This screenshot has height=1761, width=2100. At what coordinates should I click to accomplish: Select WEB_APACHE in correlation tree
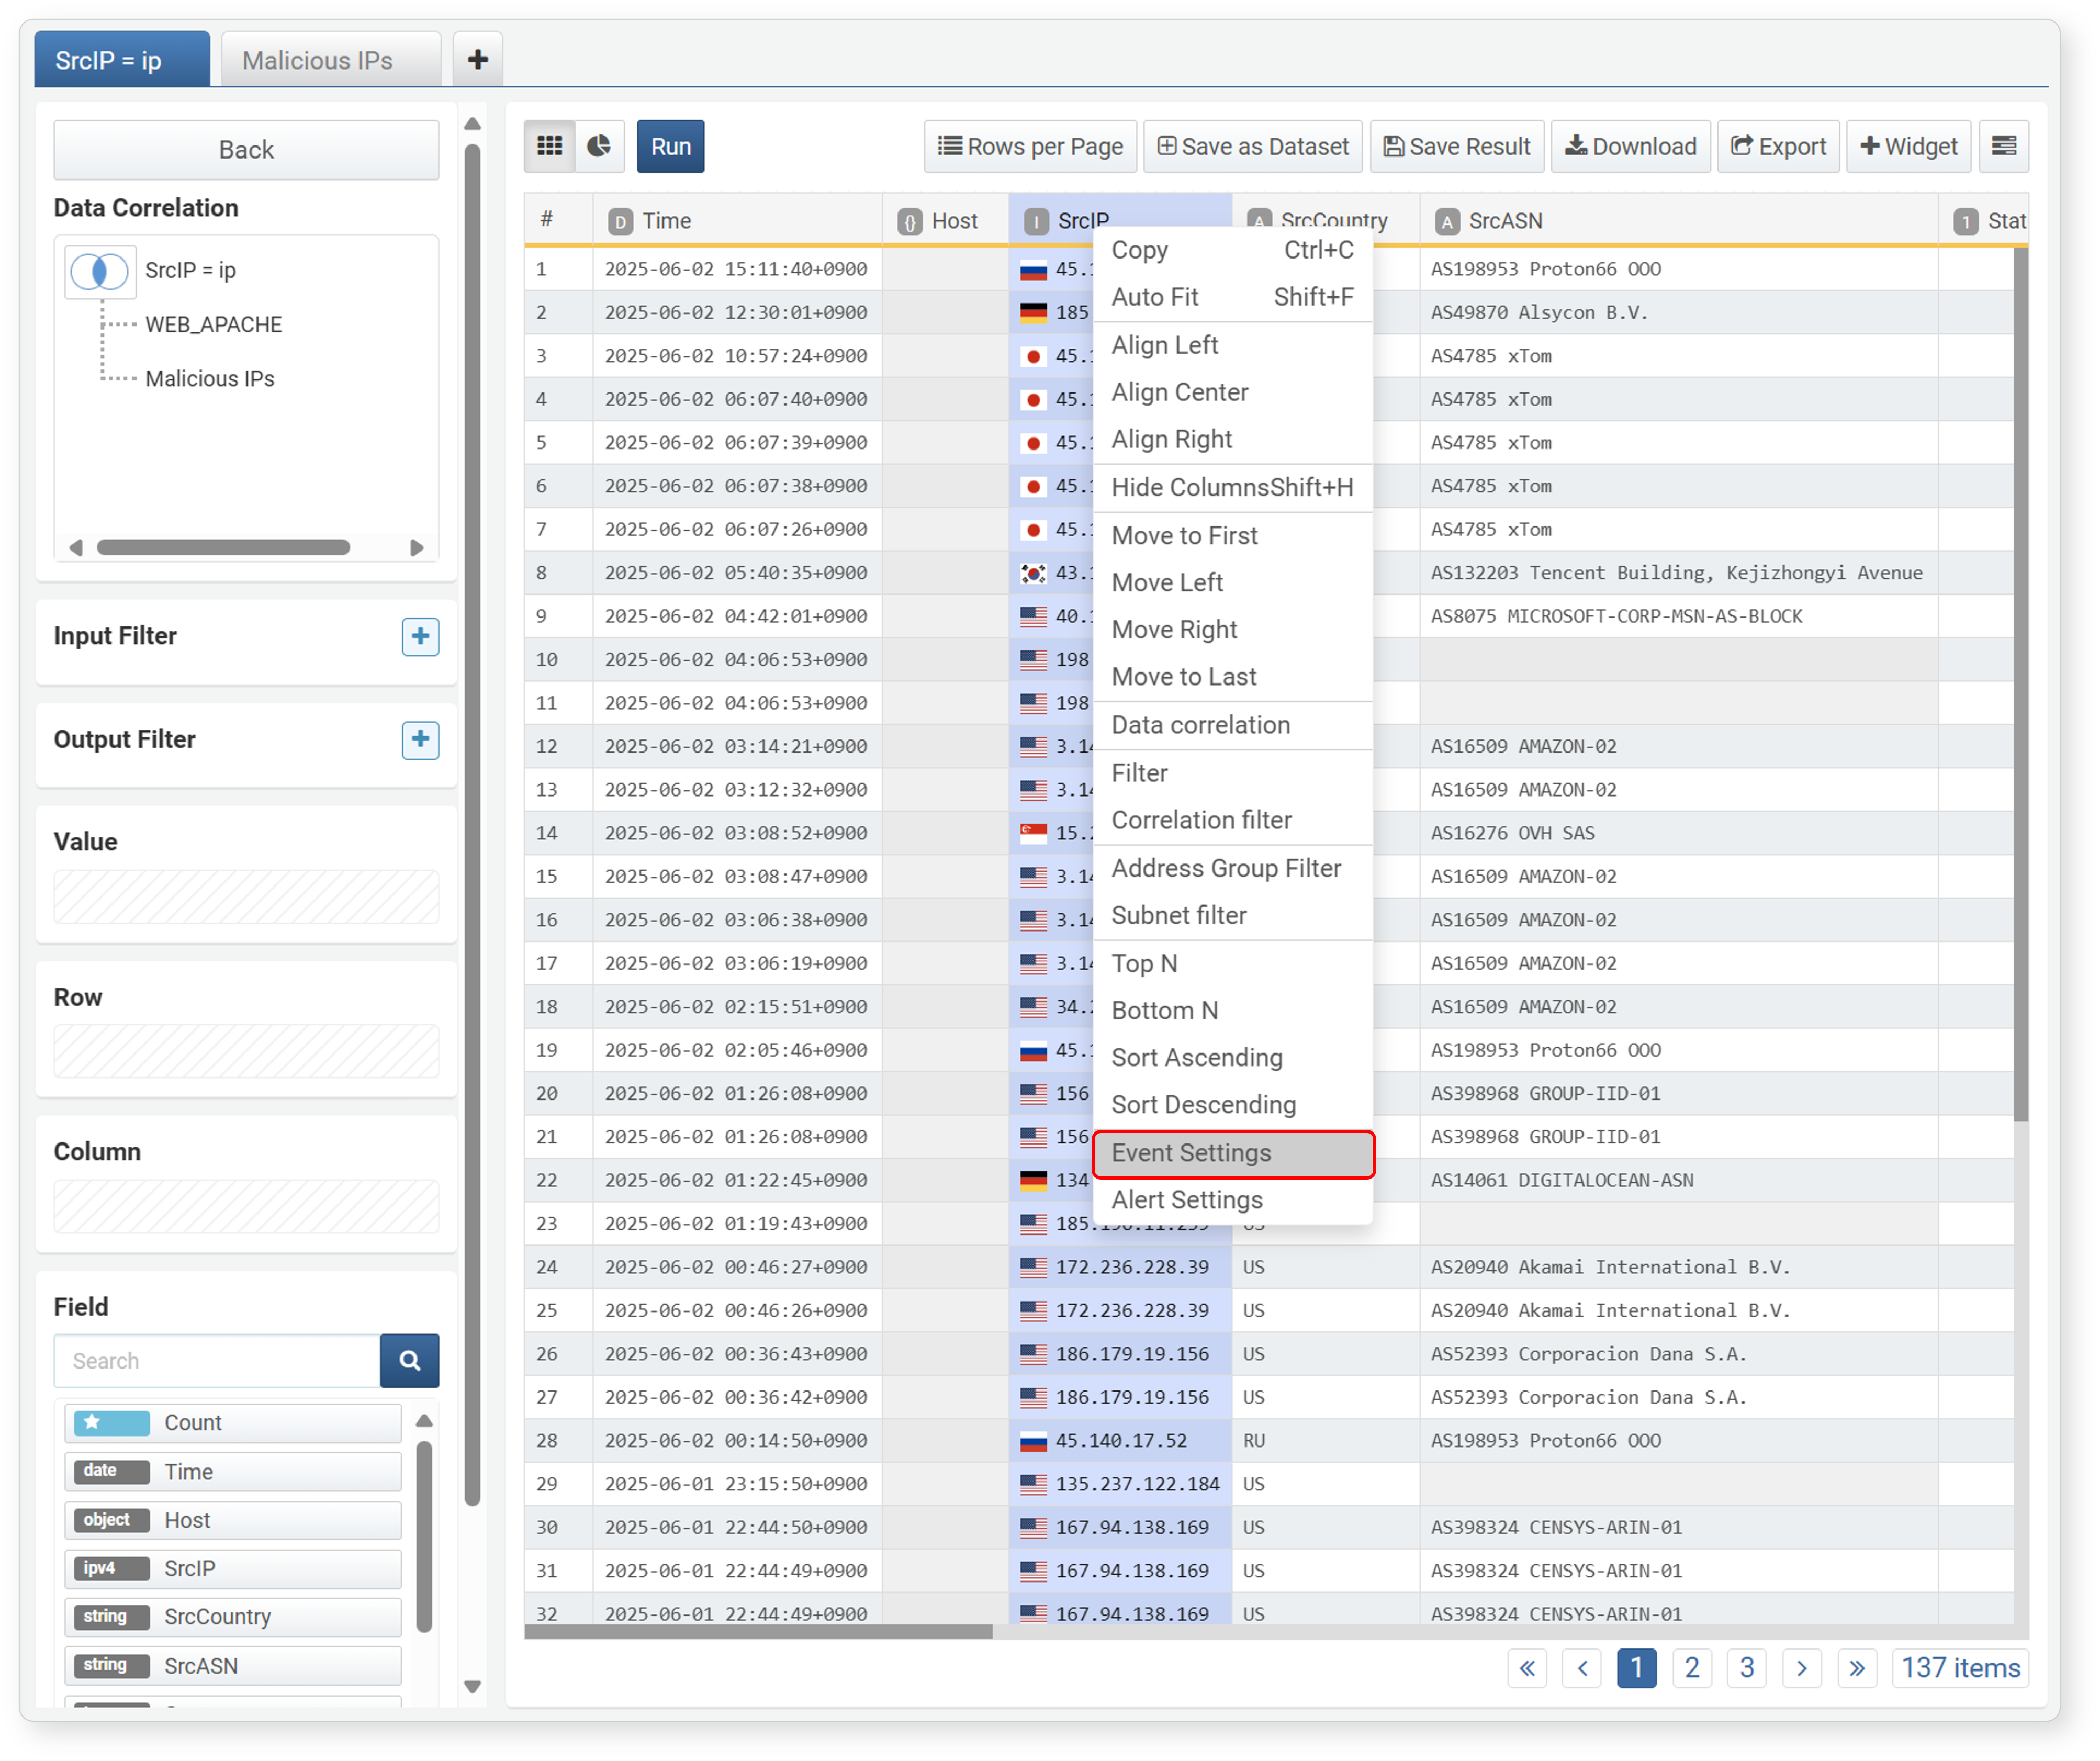(213, 324)
